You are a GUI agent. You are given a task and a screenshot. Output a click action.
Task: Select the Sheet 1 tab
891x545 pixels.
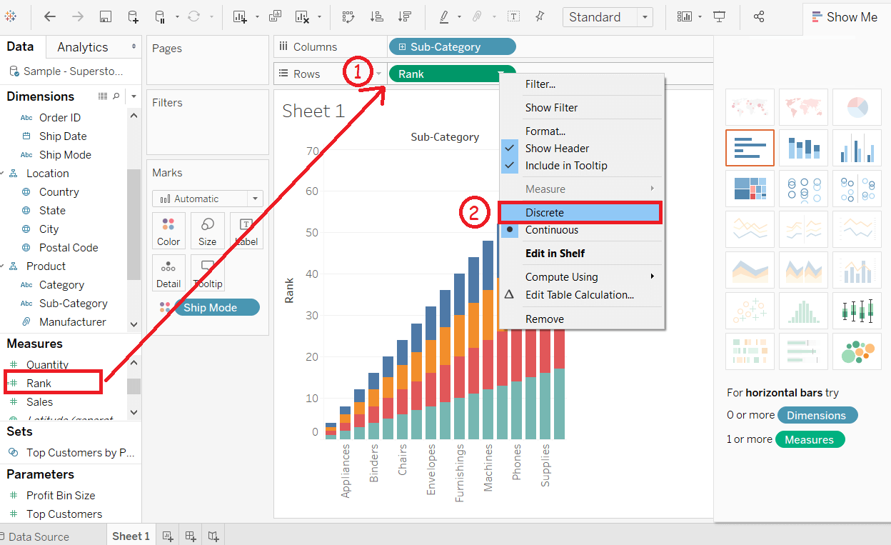(131, 536)
